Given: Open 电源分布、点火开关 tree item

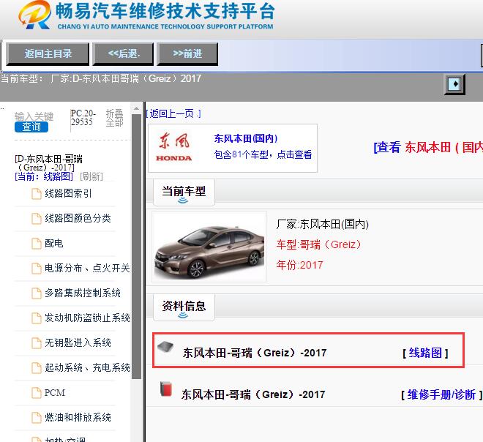Looking at the screenshot, I should 87,269.
